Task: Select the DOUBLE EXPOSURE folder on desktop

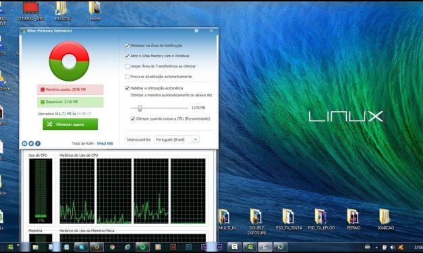Action: [256, 222]
